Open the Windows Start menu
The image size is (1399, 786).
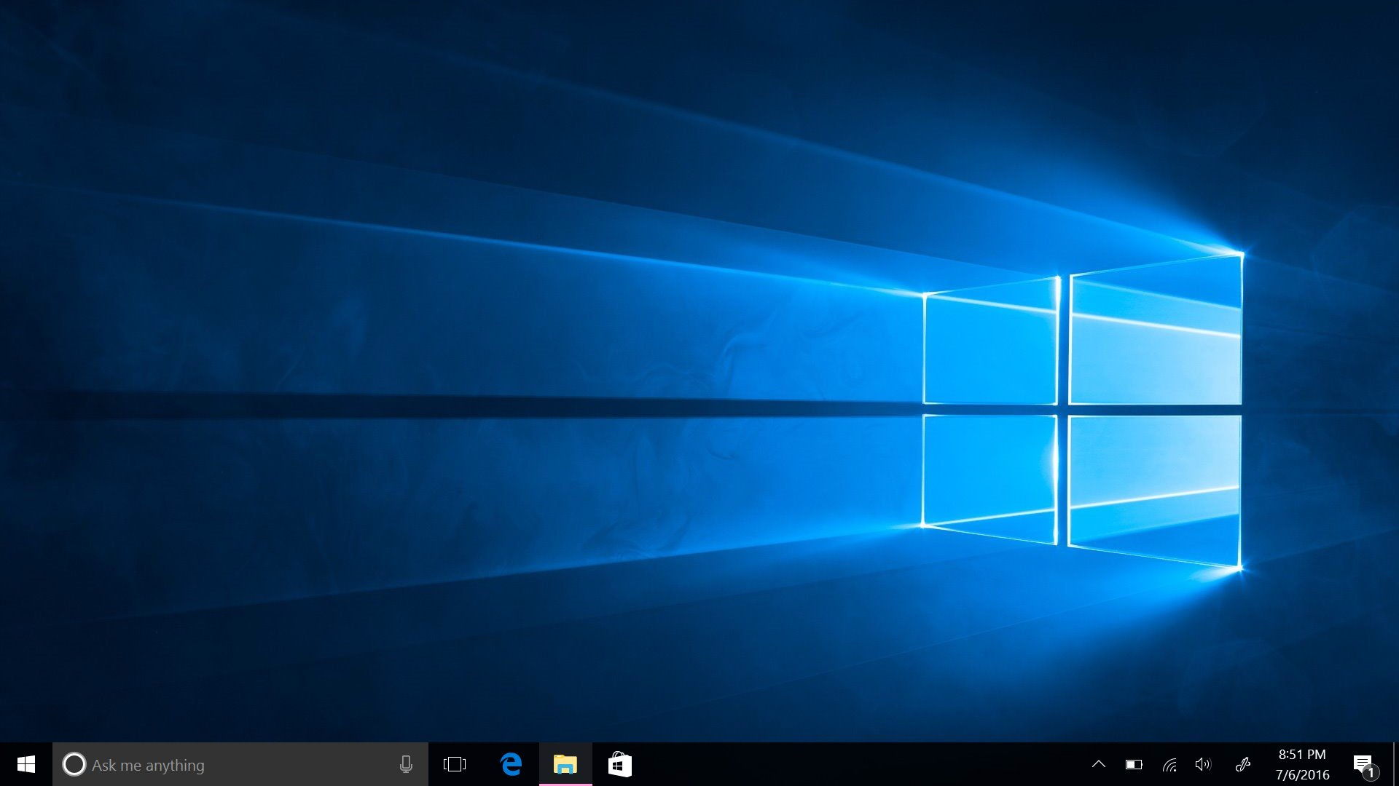[26, 764]
